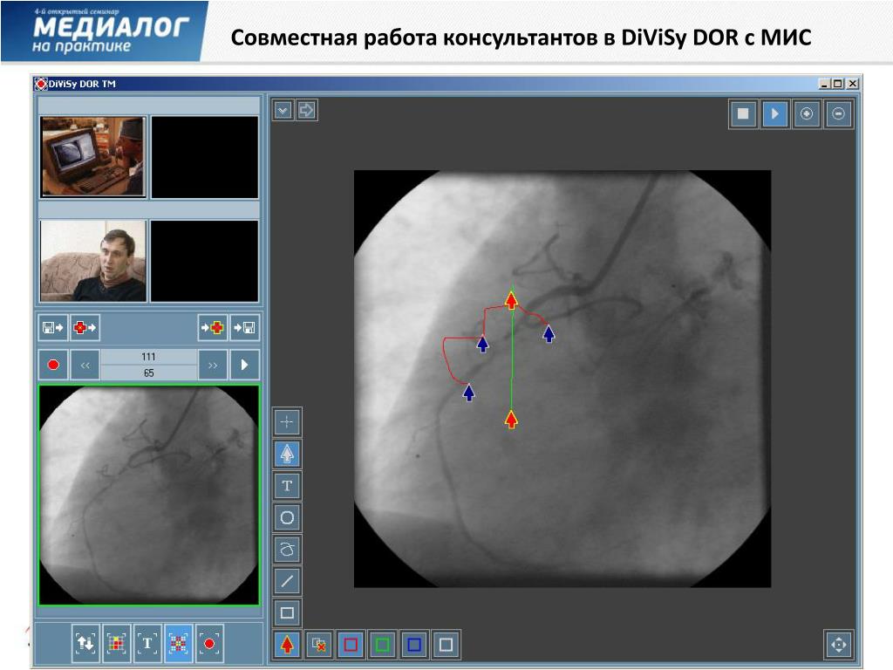Click the DiViSy DOR TM title icon
Viewport: 893px width, 670px height.
[x=40, y=84]
